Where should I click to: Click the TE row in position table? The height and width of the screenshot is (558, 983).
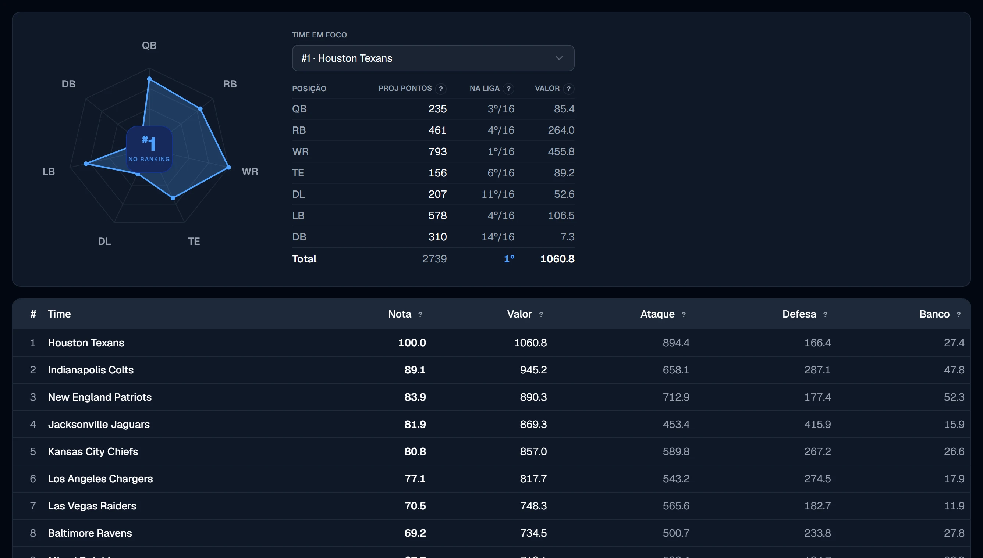click(433, 173)
